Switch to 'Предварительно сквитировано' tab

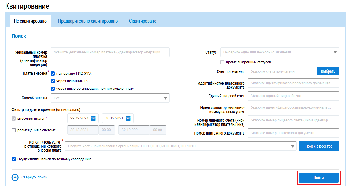click(88, 21)
